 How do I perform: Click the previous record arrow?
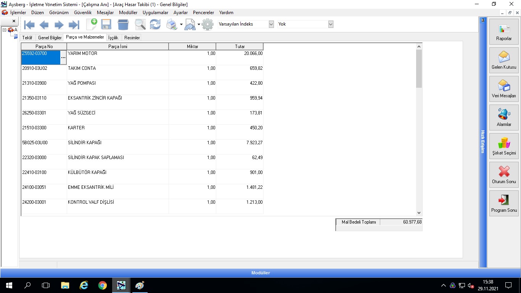[x=44, y=25]
